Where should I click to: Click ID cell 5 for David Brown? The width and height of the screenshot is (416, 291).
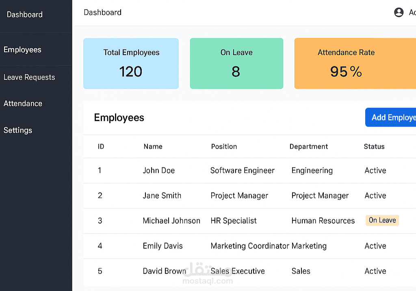[x=100, y=271]
